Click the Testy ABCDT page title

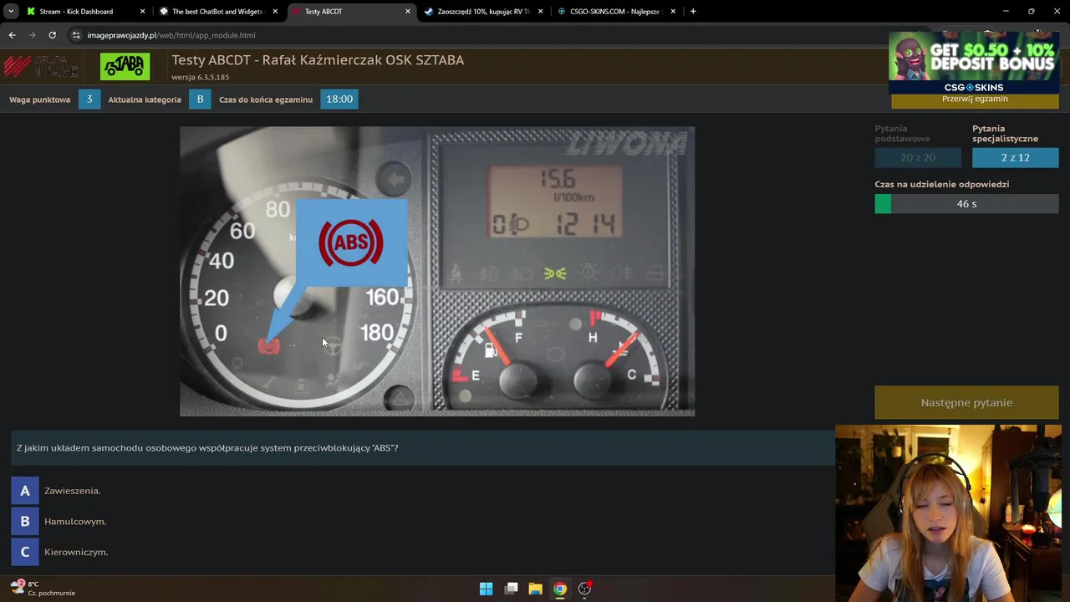[x=318, y=60]
